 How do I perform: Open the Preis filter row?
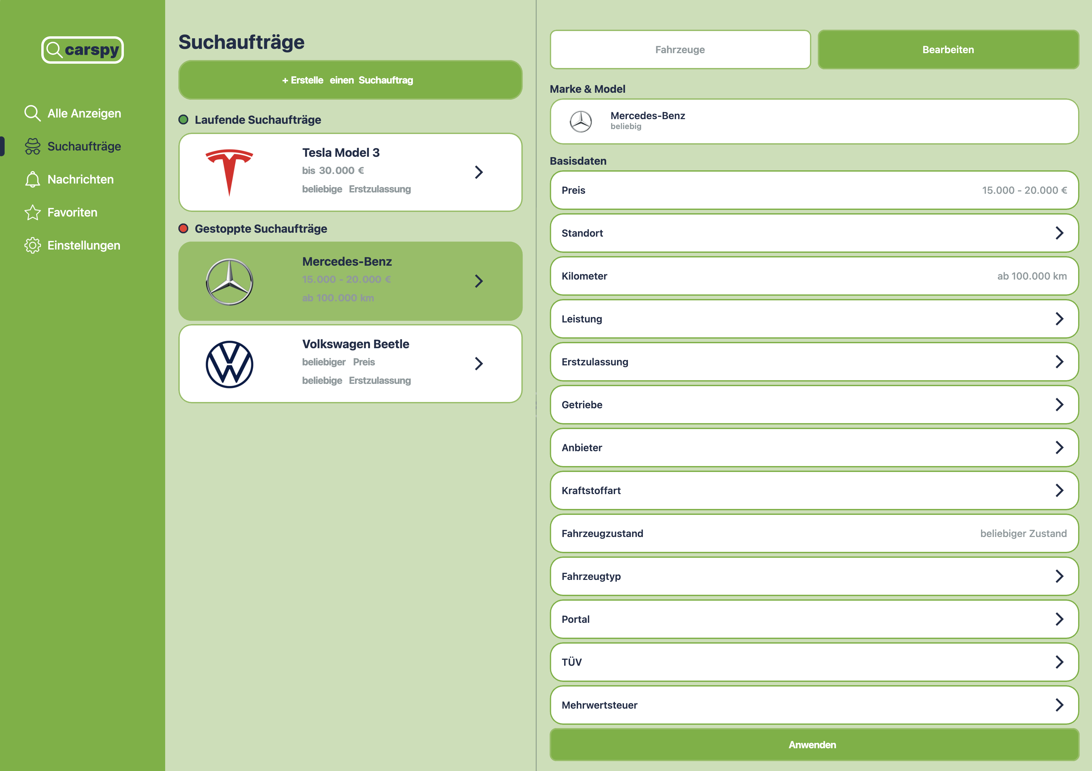click(x=814, y=190)
